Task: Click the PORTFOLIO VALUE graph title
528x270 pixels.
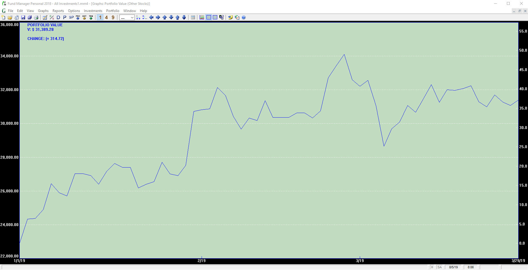Action: [x=45, y=25]
